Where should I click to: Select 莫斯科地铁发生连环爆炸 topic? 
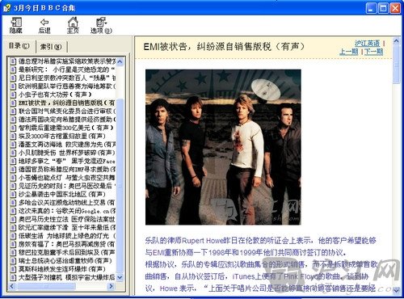62,269
